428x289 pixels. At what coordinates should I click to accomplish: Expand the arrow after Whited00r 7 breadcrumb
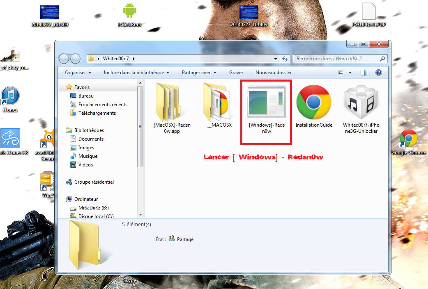(134, 59)
